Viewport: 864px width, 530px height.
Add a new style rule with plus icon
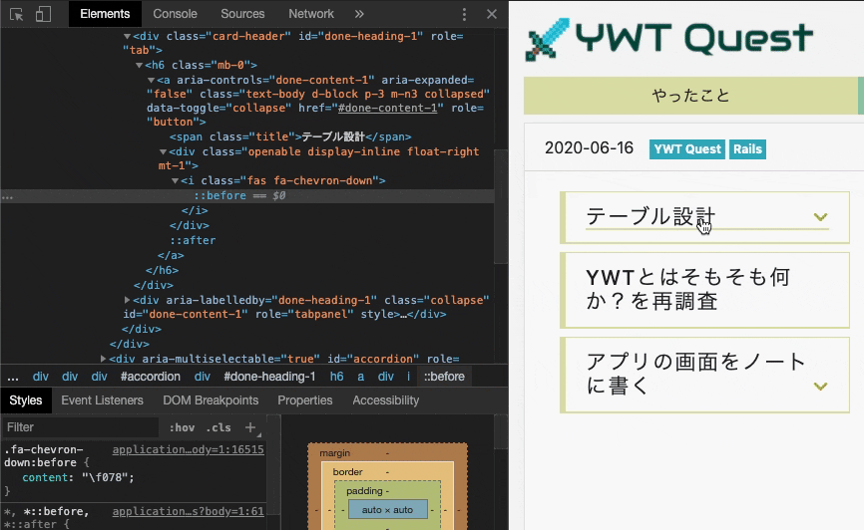click(x=250, y=427)
